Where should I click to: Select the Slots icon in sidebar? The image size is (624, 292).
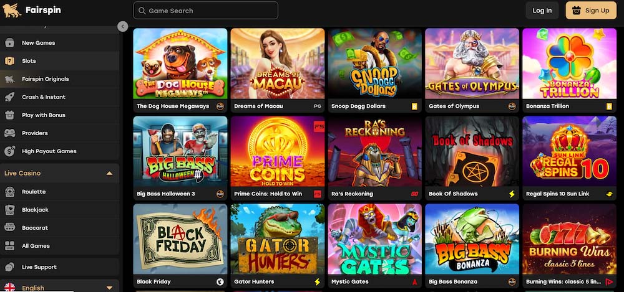pos(9,61)
